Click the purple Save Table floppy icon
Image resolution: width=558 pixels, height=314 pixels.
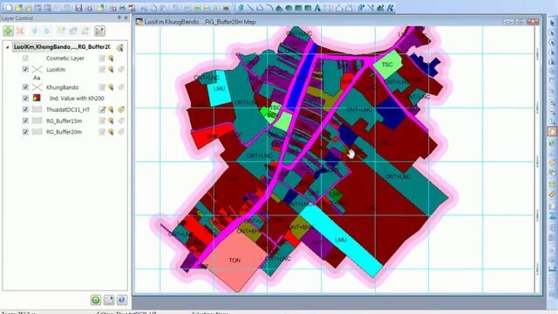78,8
